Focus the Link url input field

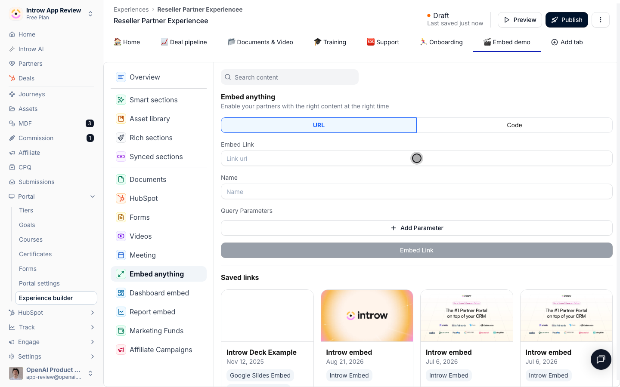[417, 158]
